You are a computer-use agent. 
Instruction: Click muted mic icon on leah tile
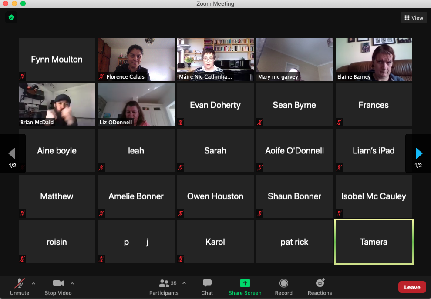click(101, 168)
